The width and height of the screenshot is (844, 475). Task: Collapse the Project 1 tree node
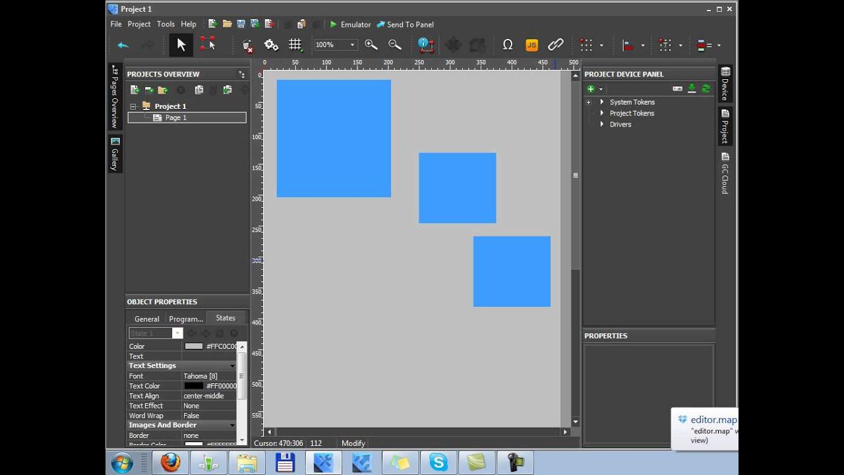point(133,106)
